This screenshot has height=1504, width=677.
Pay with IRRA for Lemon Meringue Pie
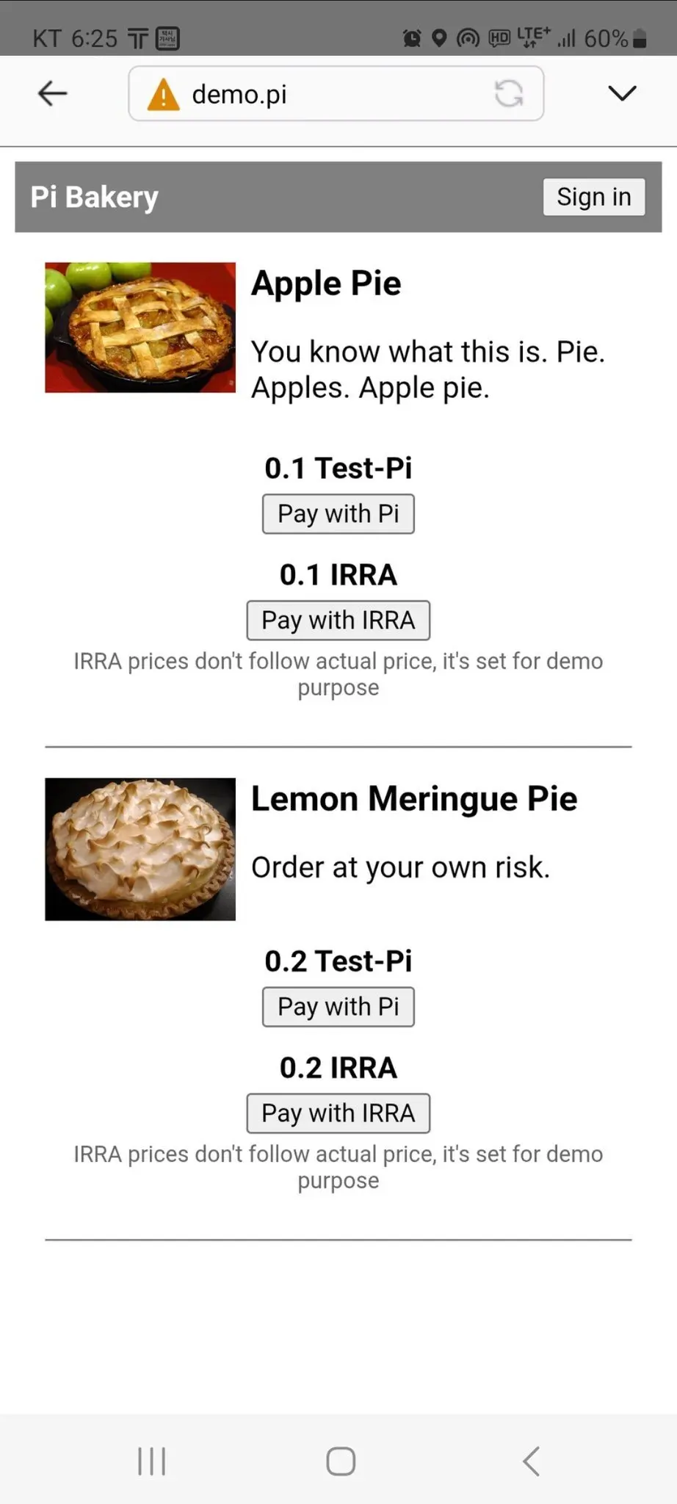[x=338, y=1113]
